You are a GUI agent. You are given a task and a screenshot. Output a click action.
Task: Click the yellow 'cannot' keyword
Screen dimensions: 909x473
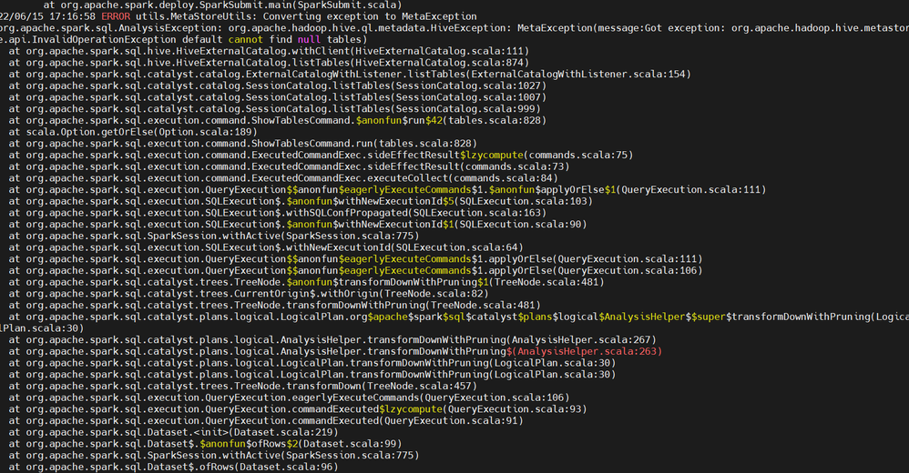point(245,39)
